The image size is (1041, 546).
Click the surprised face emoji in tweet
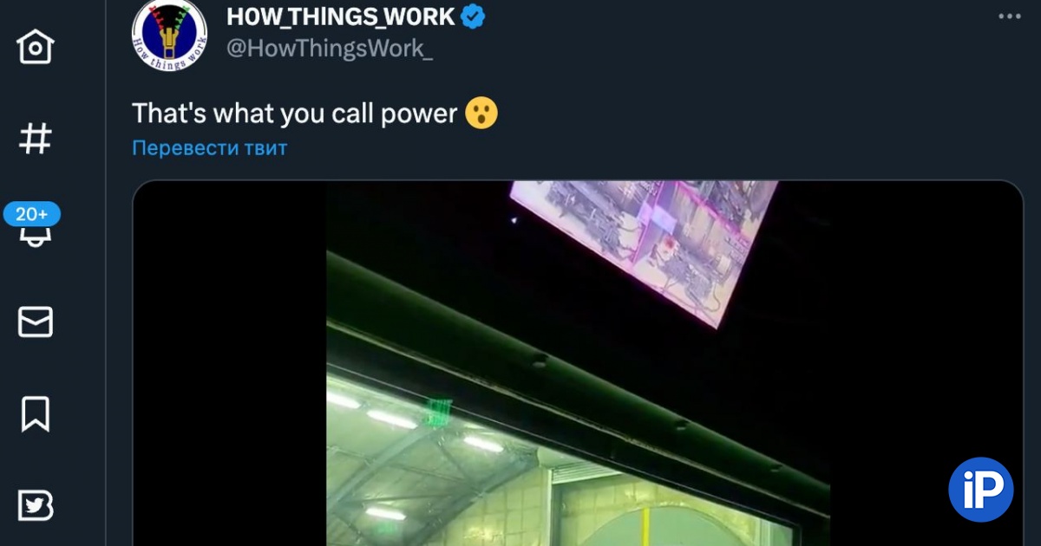(x=481, y=114)
